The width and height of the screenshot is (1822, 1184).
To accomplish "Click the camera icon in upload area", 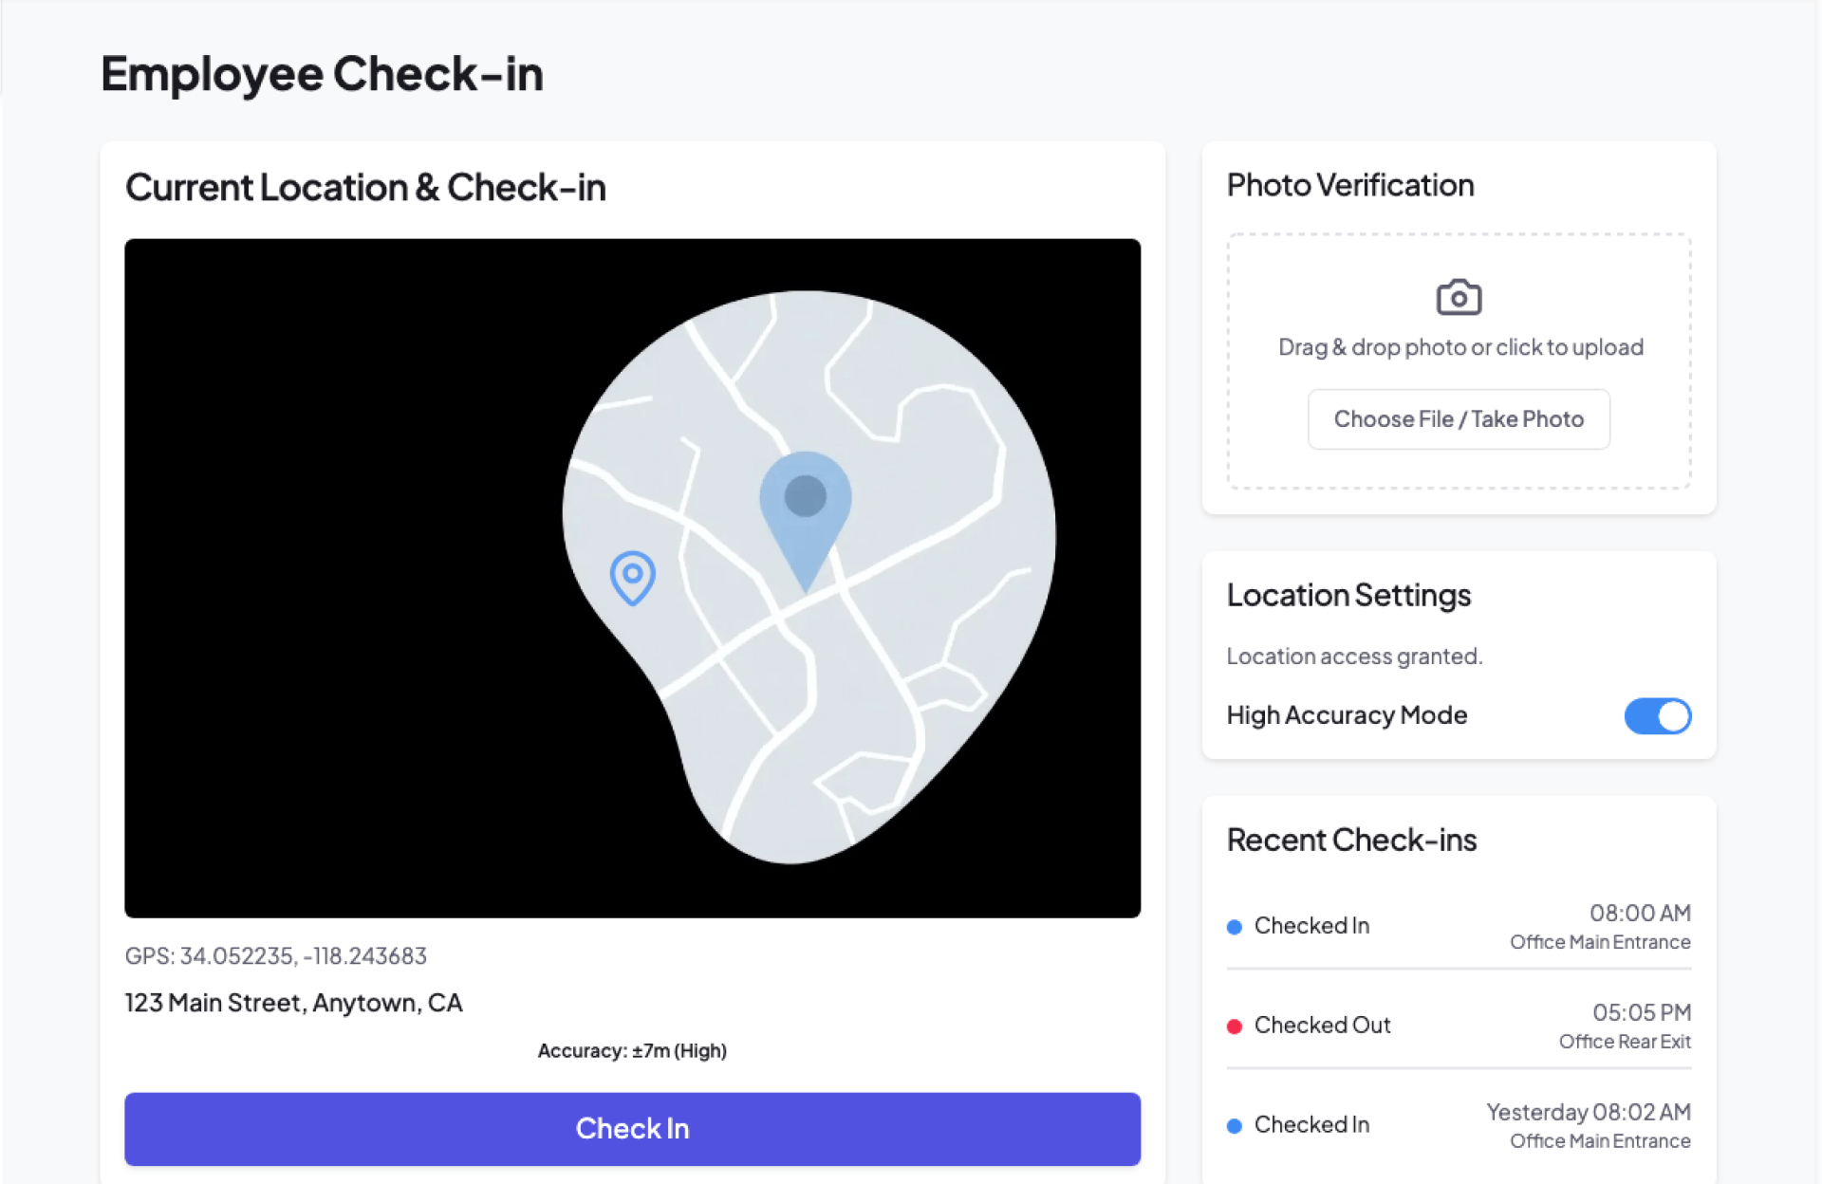I will (1459, 297).
